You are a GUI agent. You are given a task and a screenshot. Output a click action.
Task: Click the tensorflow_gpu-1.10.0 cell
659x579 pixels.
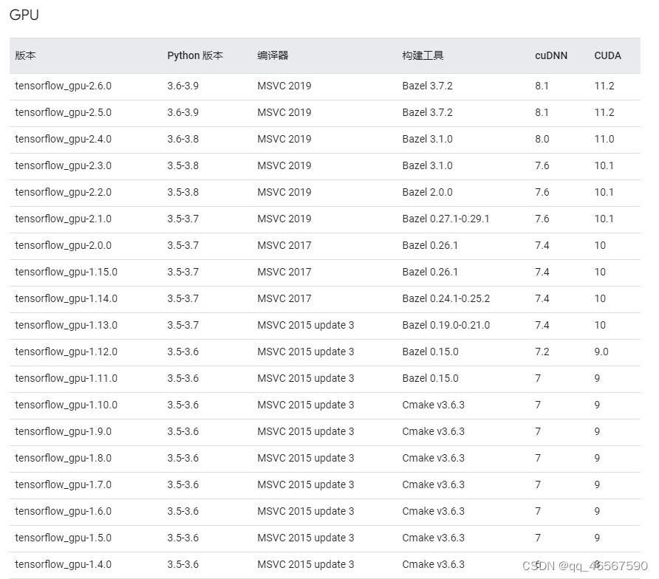66,405
